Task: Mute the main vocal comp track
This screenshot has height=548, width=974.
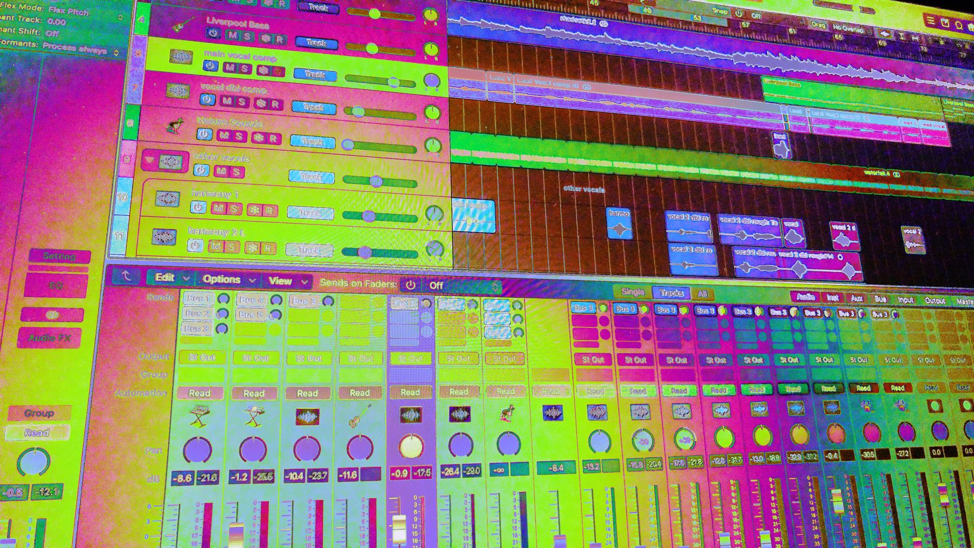Action: [x=229, y=68]
